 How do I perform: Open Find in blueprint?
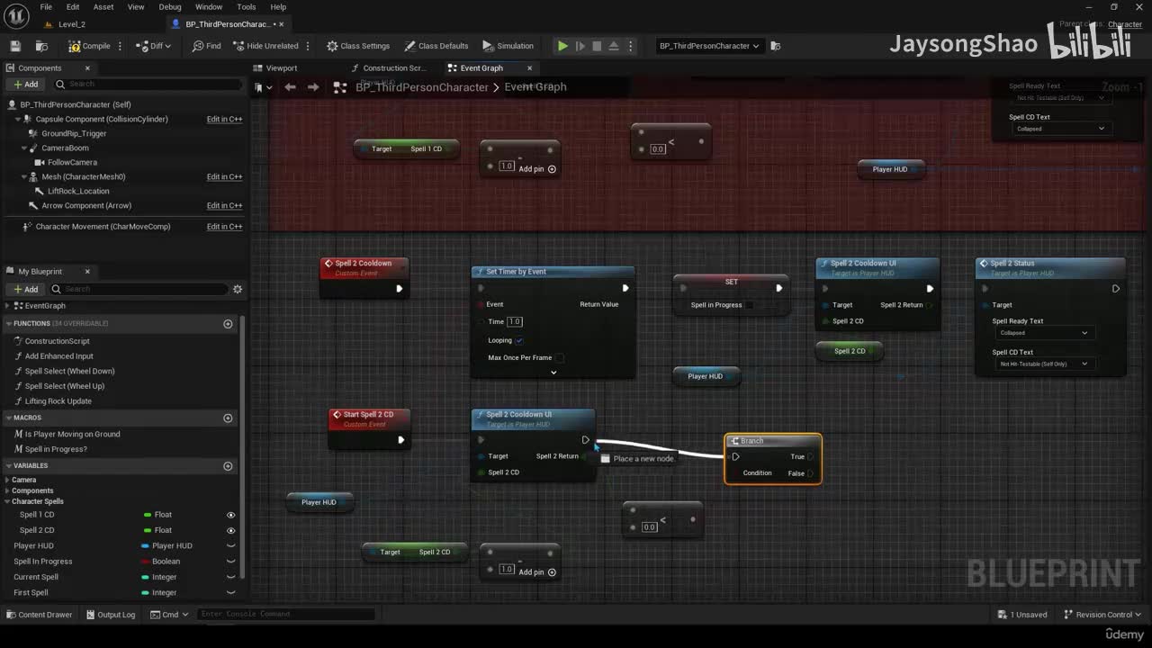[x=206, y=46]
